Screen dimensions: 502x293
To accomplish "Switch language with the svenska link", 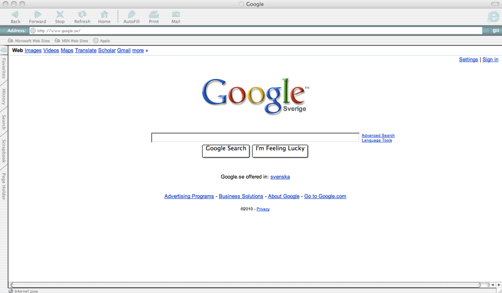I will pyautogui.click(x=280, y=177).
